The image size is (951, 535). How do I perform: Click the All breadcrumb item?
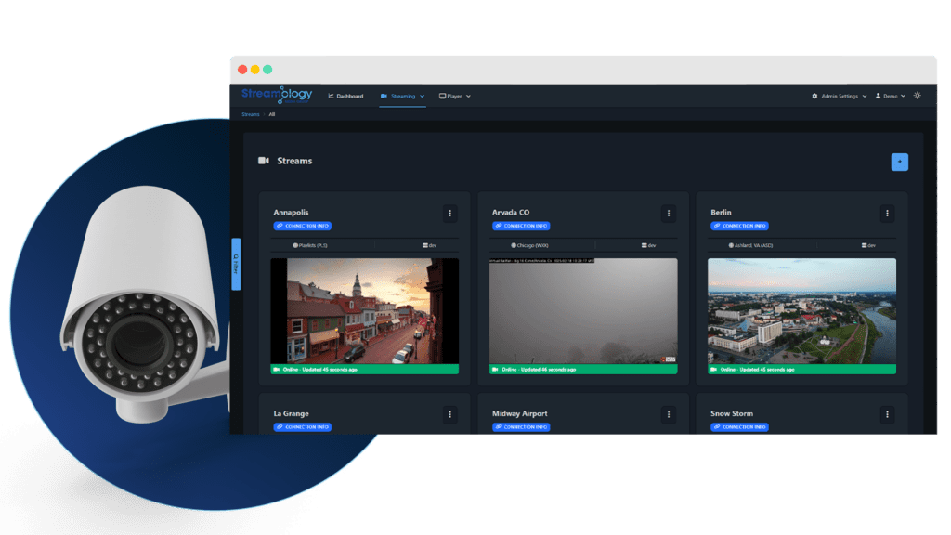(x=272, y=114)
